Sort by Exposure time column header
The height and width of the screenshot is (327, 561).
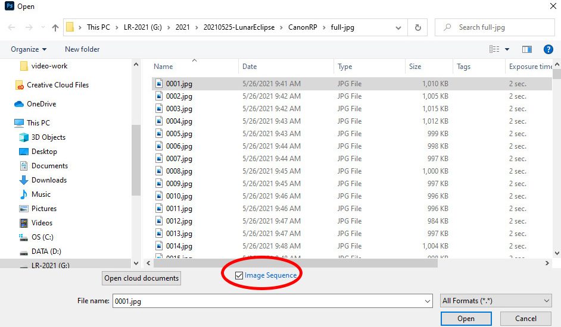coord(529,67)
